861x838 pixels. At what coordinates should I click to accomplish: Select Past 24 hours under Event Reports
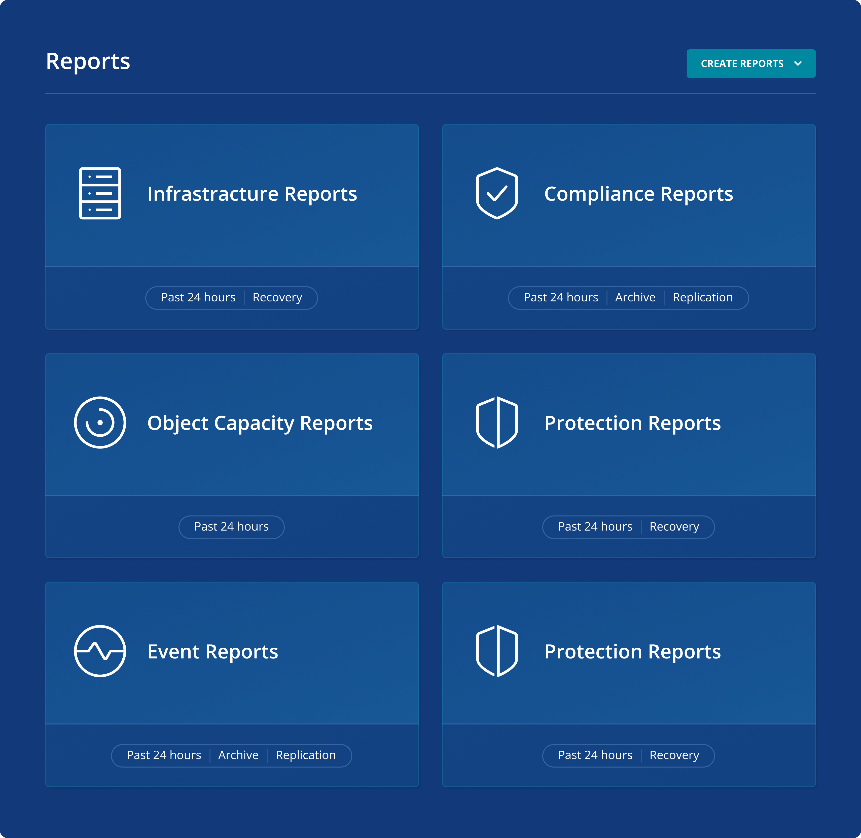tap(164, 755)
